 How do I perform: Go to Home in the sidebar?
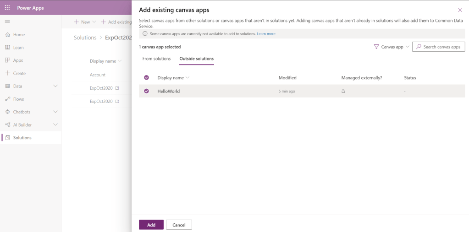pos(19,35)
